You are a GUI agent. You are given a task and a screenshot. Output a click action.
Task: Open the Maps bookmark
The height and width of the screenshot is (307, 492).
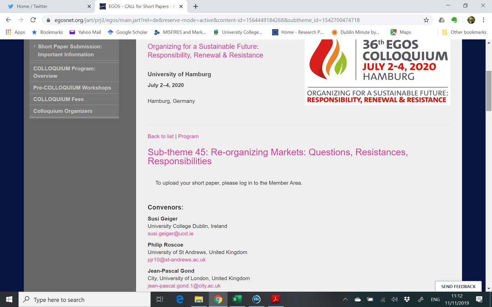(x=401, y=32)
